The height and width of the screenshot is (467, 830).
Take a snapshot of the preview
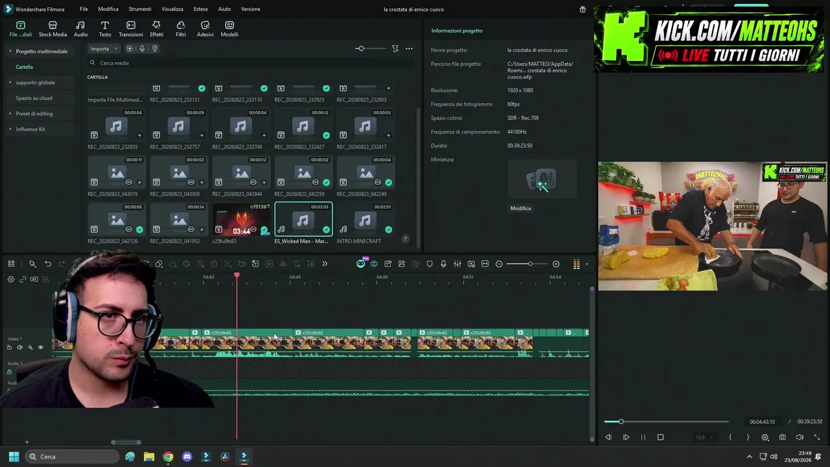pos(783,437)
